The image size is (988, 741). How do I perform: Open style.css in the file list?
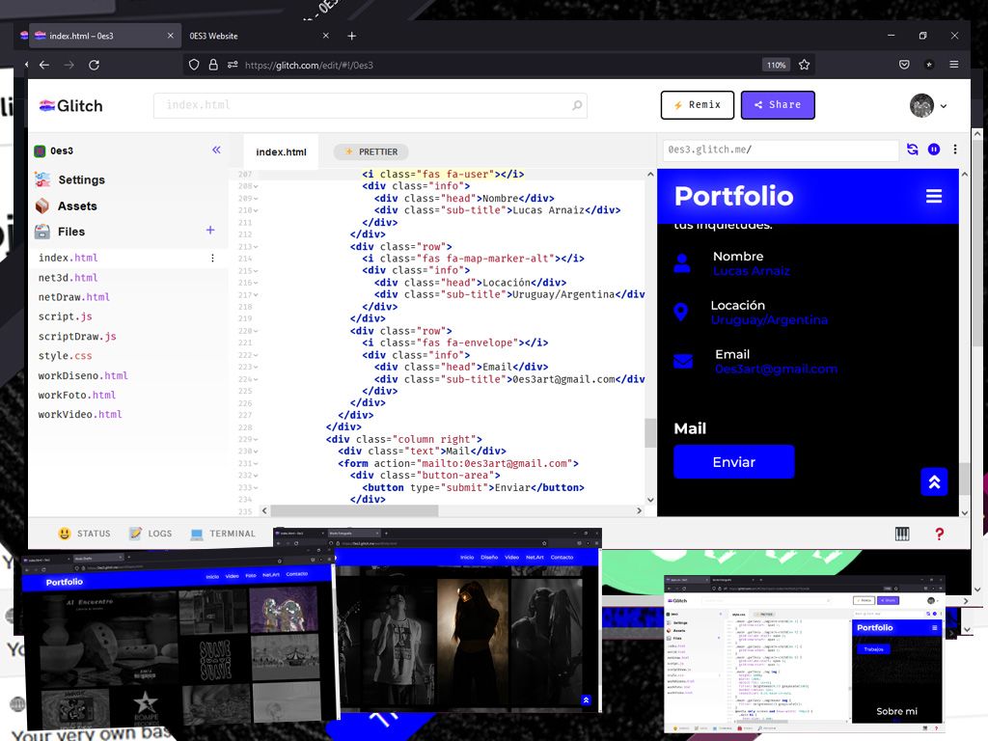[65, 355]
